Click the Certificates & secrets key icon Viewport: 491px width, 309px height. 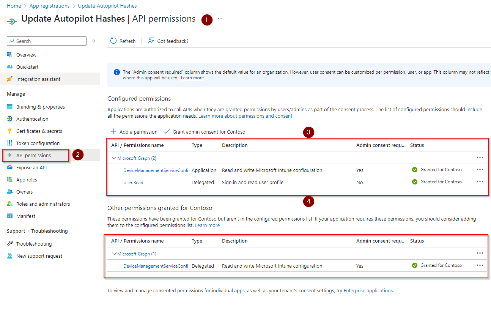pos(9,131)
